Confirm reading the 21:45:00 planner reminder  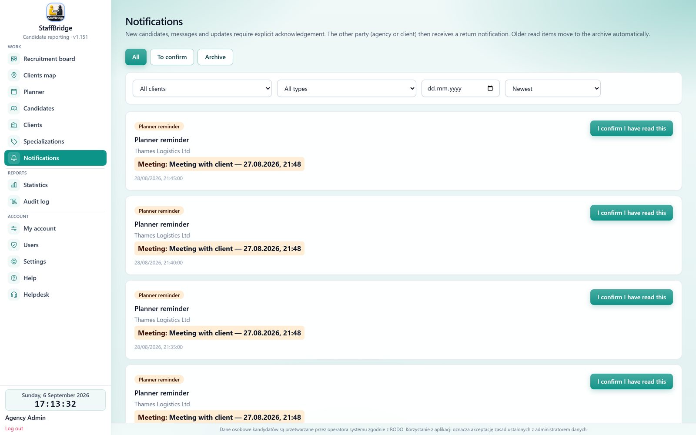[x=632, y=128]
